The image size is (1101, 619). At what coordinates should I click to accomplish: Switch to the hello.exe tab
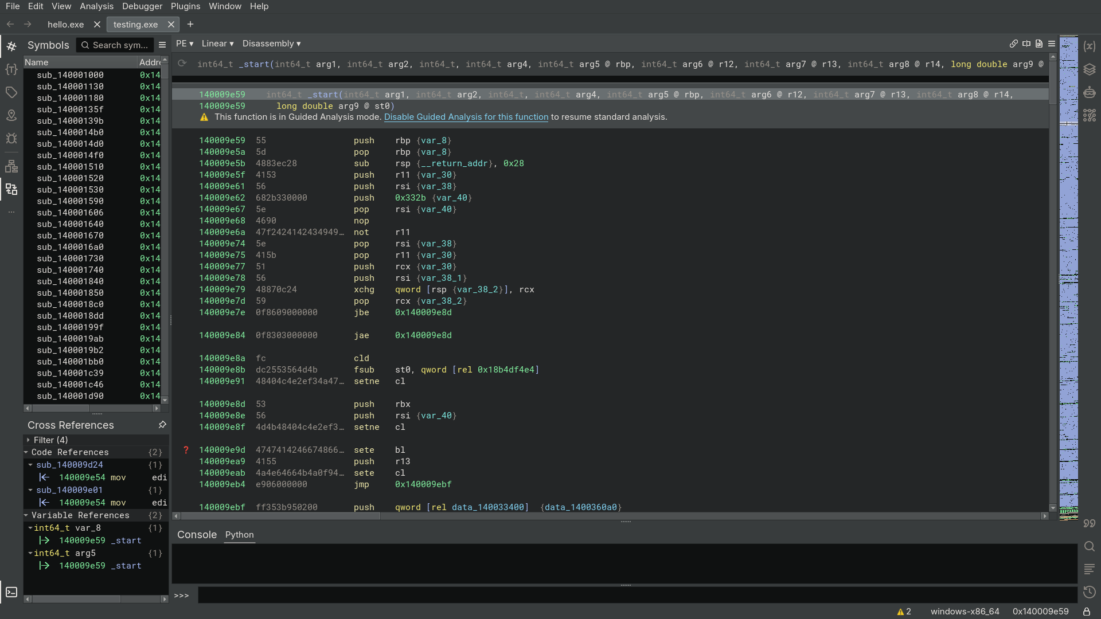[x=65, y=25]
